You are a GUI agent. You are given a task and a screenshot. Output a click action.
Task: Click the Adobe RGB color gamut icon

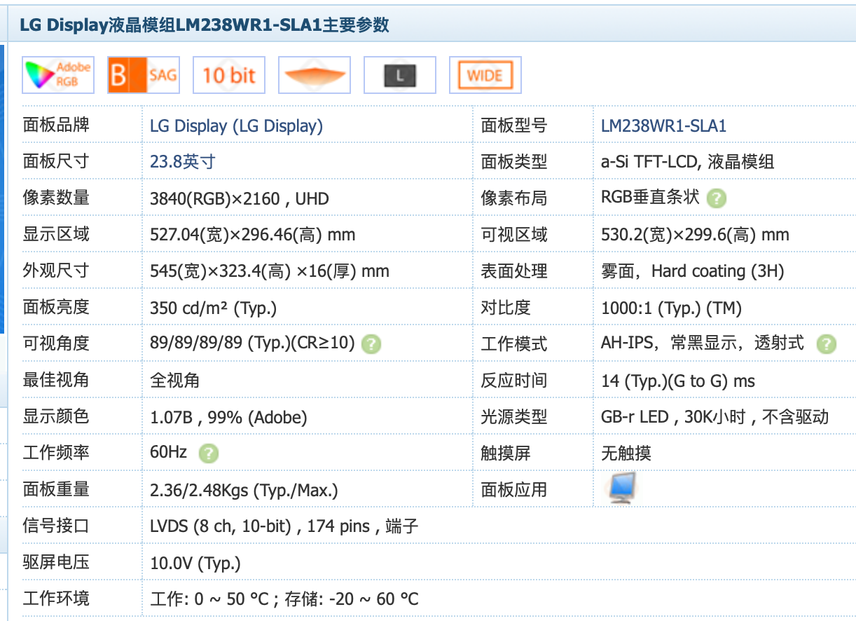[58, 75]
